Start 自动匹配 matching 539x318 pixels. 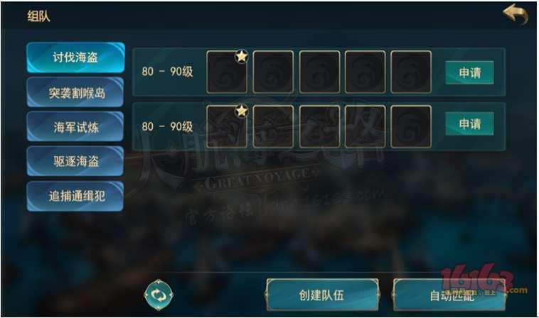click(x=449, y=295)
